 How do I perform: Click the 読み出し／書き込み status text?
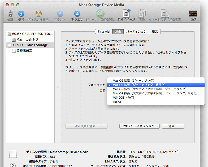pos(142,157)
